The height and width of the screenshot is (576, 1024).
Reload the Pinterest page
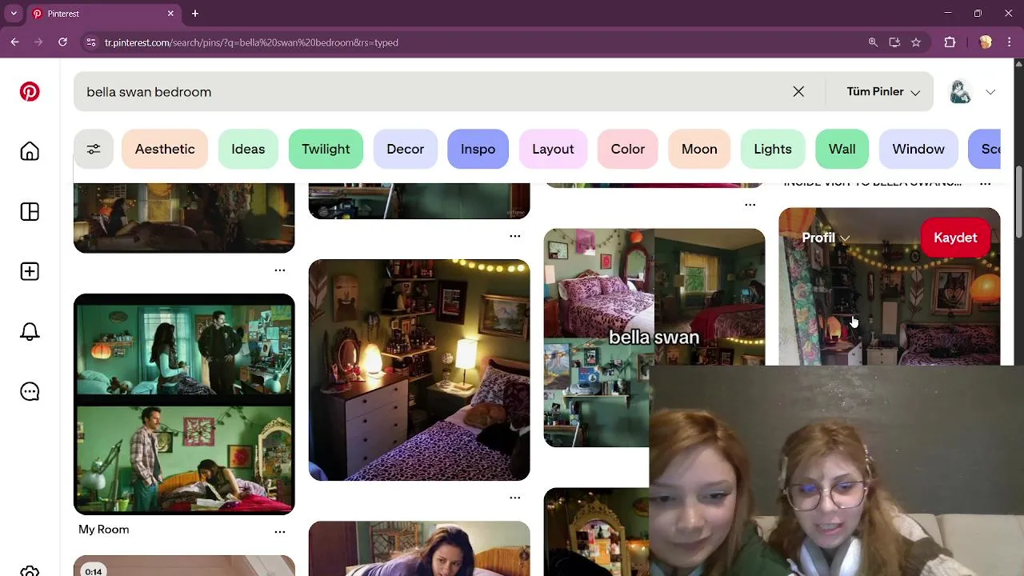point(62,42)
